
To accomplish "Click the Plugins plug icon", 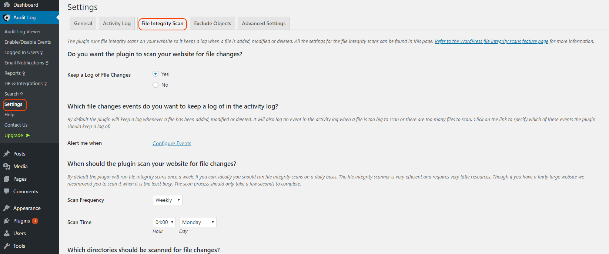I will point(7,221).
